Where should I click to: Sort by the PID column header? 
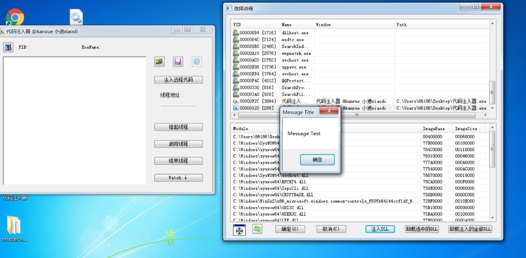pyautogui.click(x=255, y=25)
